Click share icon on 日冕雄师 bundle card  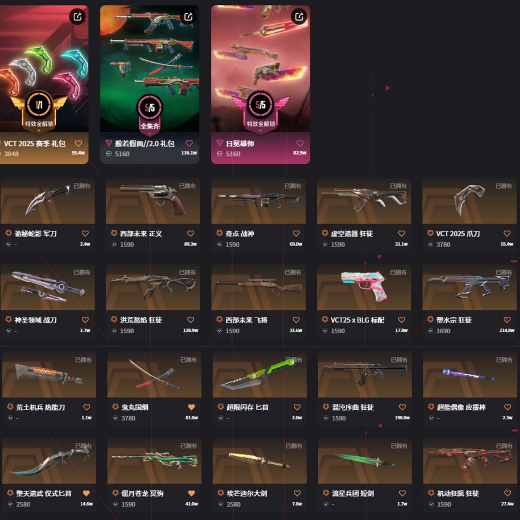pos(299,16)
